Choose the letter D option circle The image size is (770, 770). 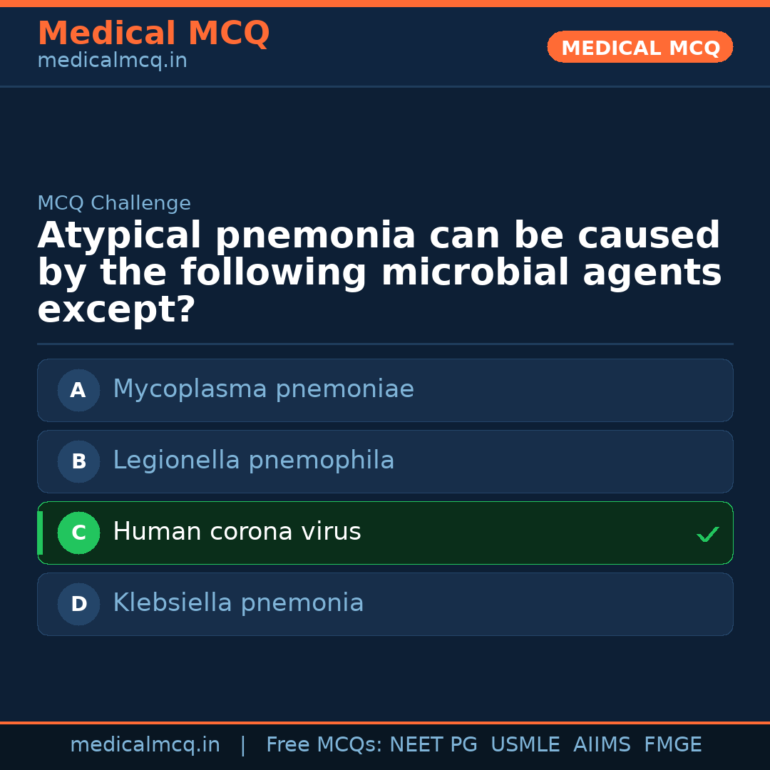pyautogui.click(x=78, y=604)
